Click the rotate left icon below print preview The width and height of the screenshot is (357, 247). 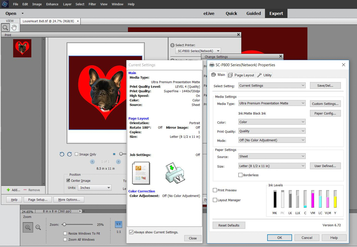pos(62,154)
